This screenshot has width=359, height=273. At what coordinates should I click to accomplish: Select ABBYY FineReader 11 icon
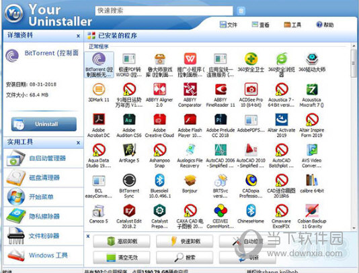221,89
